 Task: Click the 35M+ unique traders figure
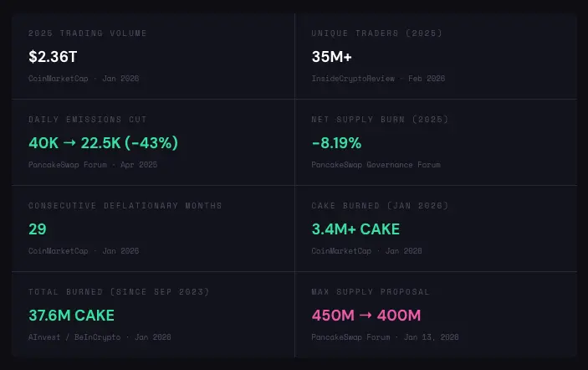[330, 56]
